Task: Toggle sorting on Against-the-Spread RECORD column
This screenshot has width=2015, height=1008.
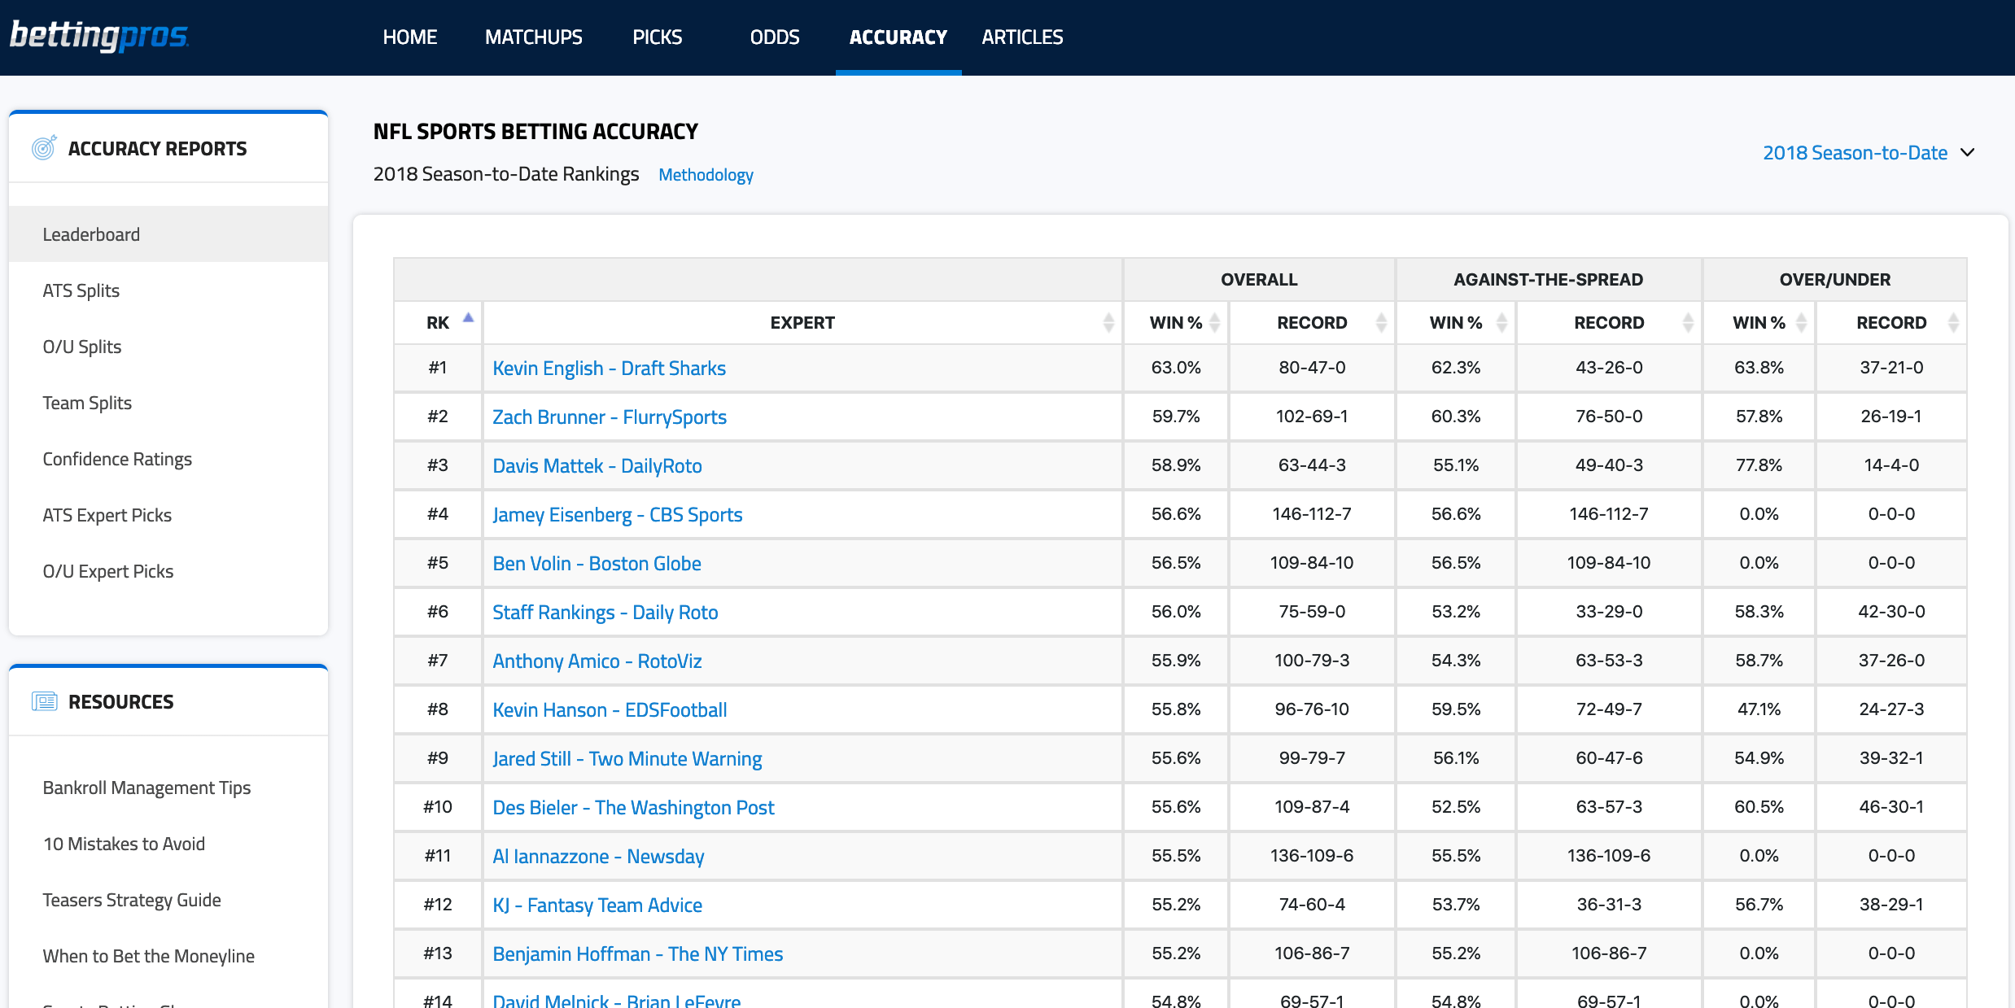Action: pos(1686,322)
